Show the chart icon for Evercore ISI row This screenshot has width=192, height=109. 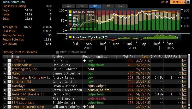tap(184, 82)
